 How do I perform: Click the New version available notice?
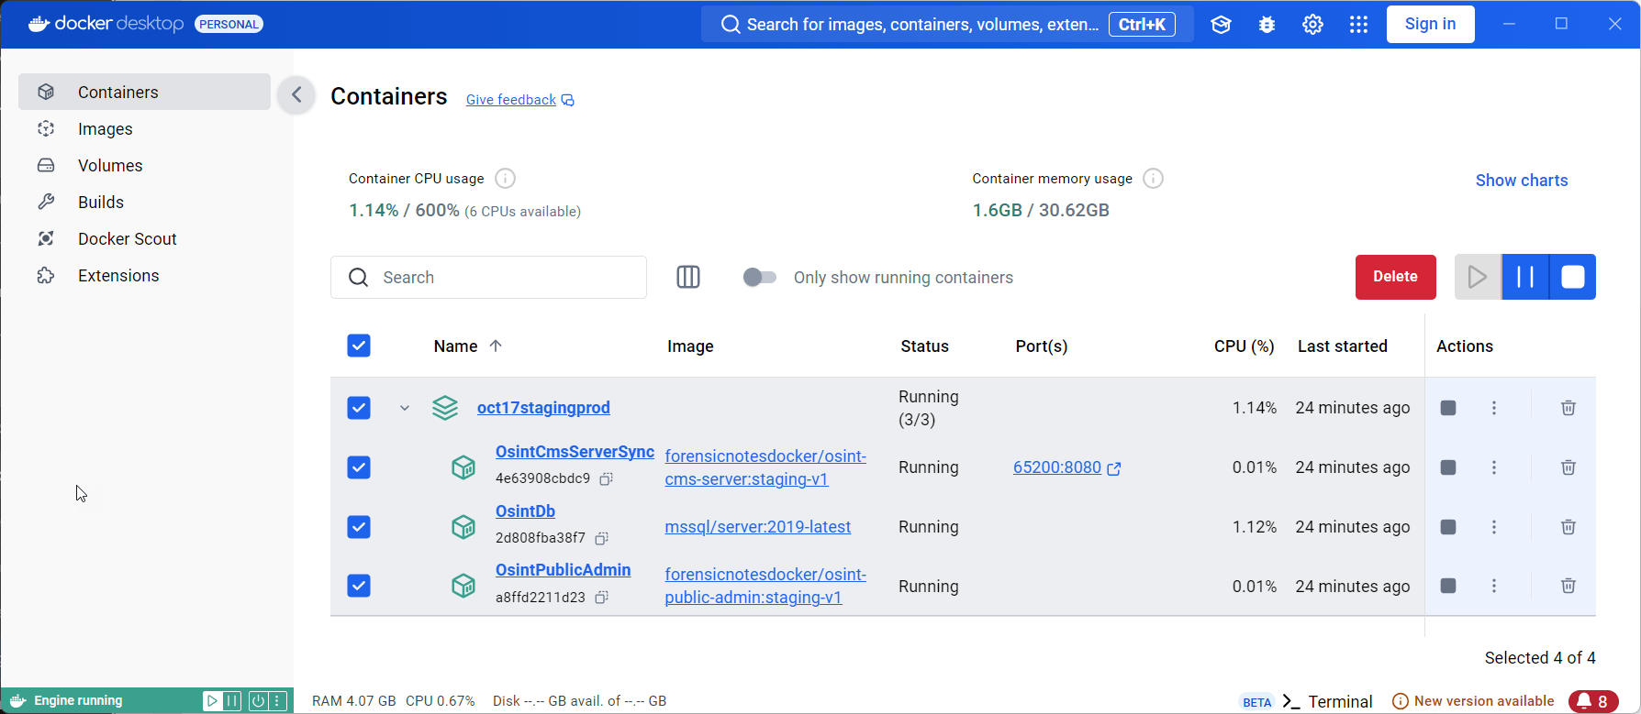click(1474, 701)
